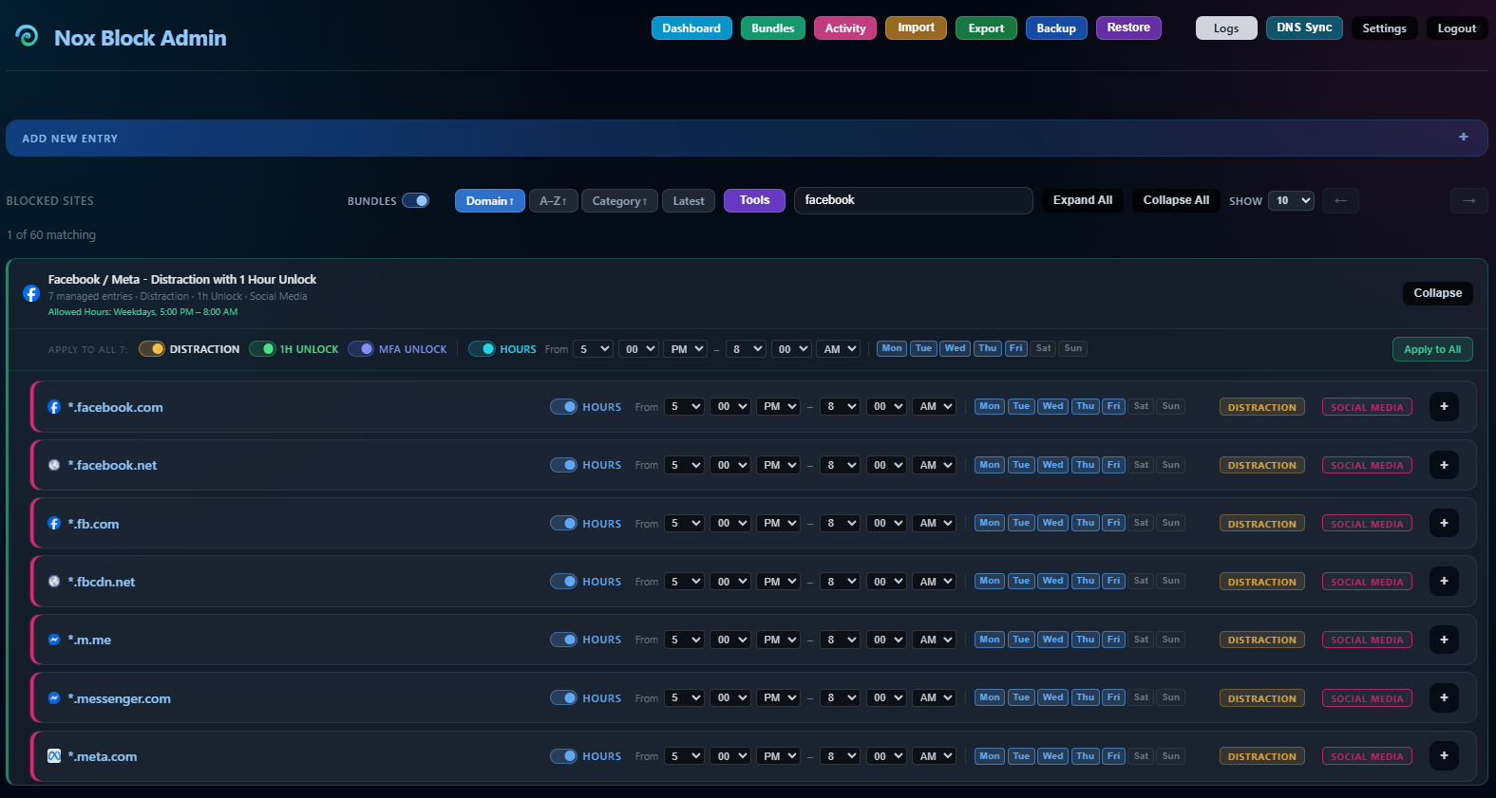The image size is (1496, 798).
Task: Toggle Hours switch for *.facebook.com
Action: click(x=563, y=407)
